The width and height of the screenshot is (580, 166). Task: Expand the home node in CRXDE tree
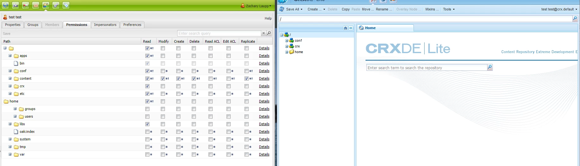pyautogui.click(x=287, y=52)
